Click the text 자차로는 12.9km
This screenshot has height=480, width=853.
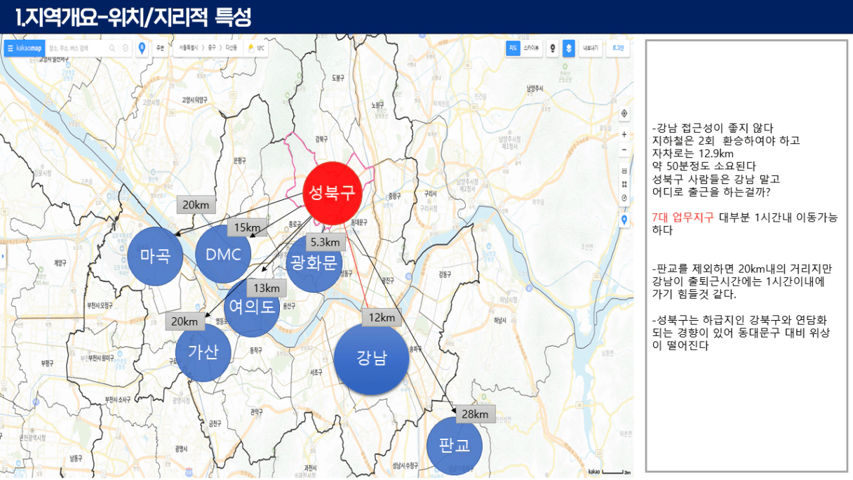click(693, 153)
